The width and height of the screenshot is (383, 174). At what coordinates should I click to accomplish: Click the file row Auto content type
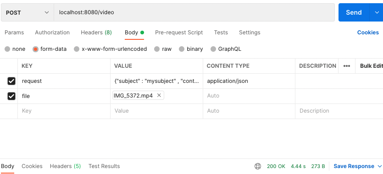coord(249,96)
